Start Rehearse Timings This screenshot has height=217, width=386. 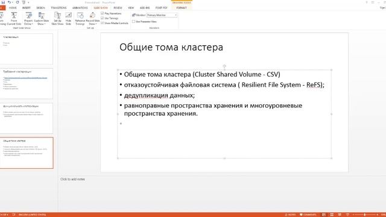(80, 19)
